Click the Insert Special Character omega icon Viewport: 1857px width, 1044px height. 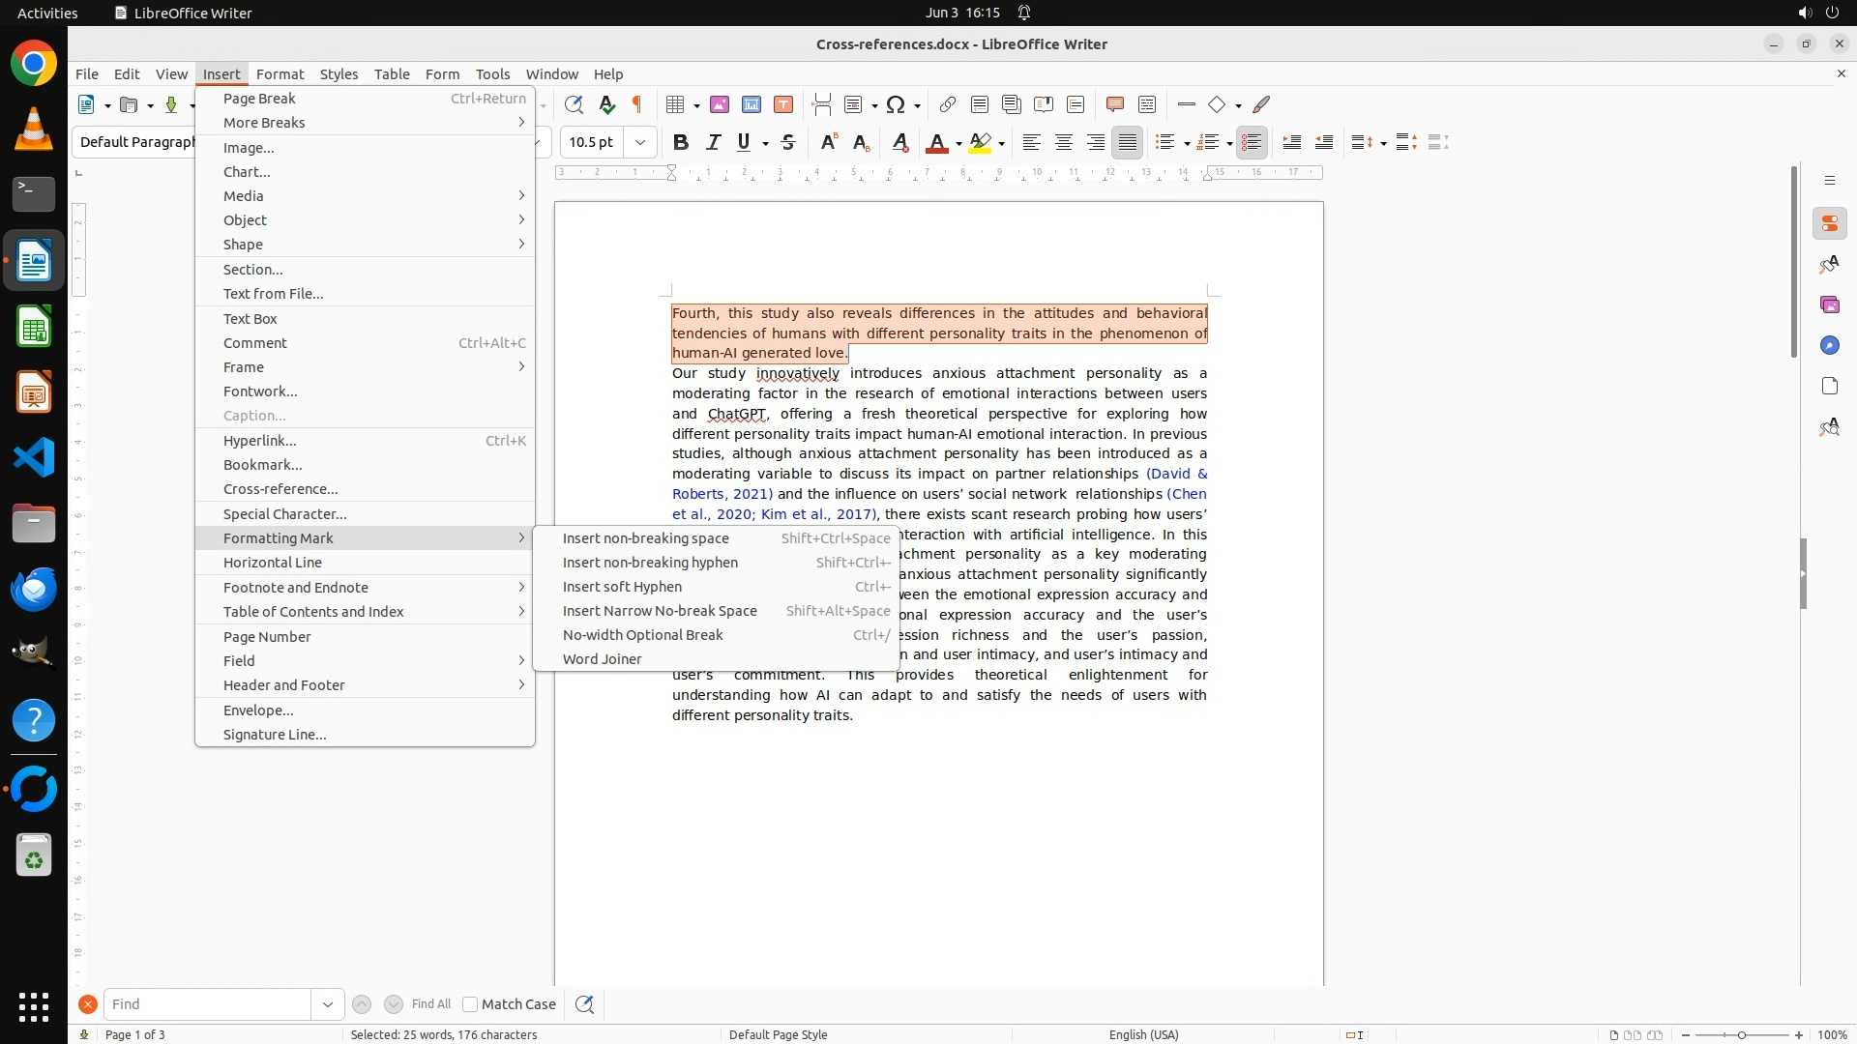(896, 104)
